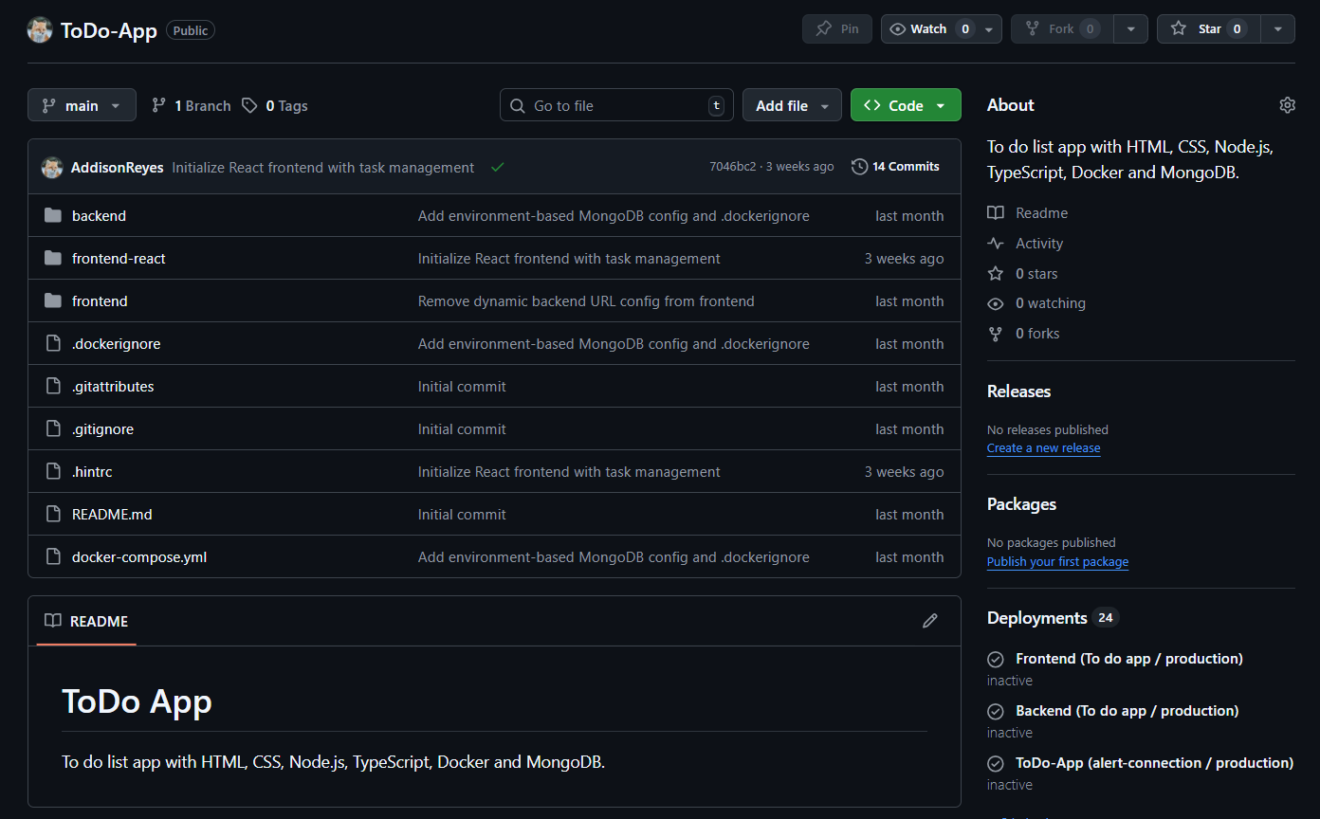The width and height of the screenshot is (1320, 819).
Task: Open the 0 Tags page
Action: pyautogui.click(x=275, y=106)
